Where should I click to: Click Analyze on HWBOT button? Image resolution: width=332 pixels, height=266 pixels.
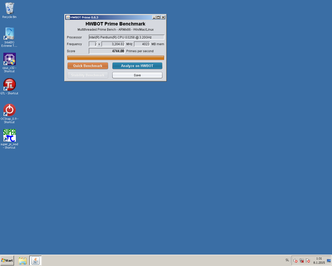137,66
